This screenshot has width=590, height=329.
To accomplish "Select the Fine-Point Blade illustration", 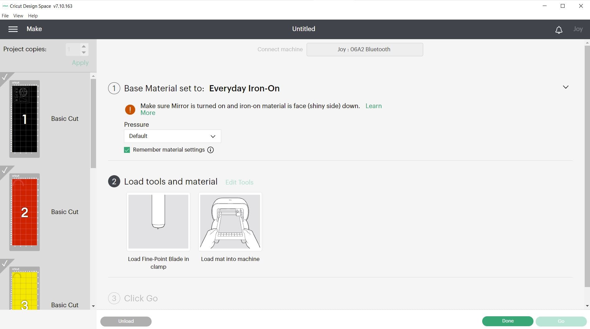I will [x=158, y=222].
